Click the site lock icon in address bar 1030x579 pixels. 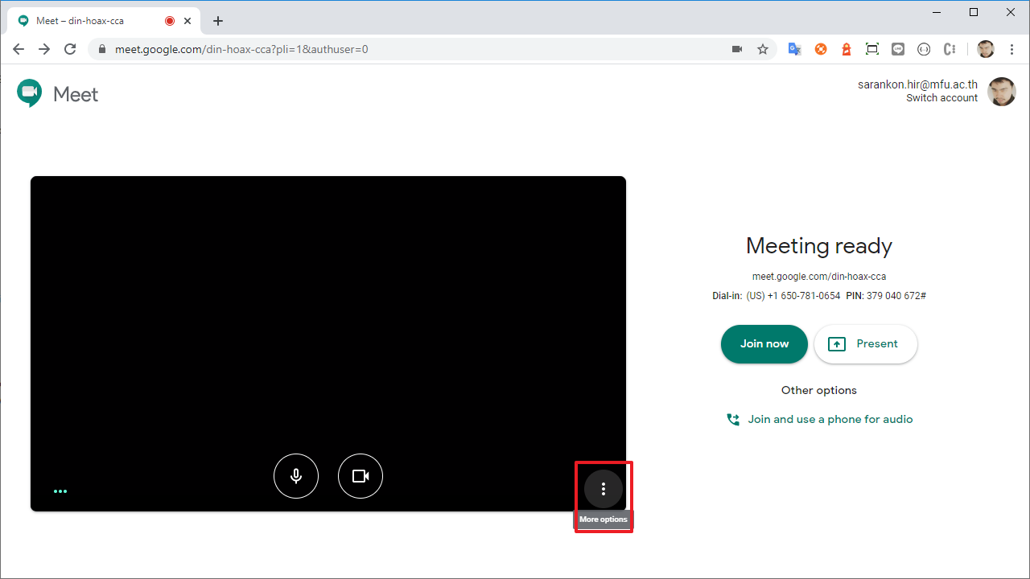102,49
